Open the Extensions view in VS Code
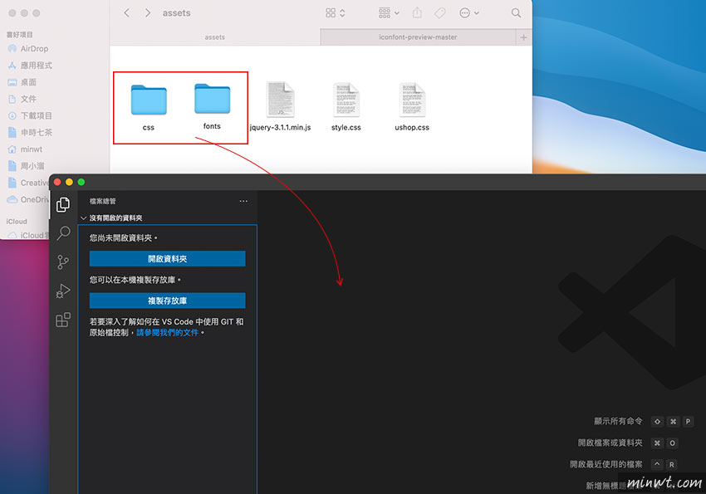This screenshot has height=494, width=706. 63,320
